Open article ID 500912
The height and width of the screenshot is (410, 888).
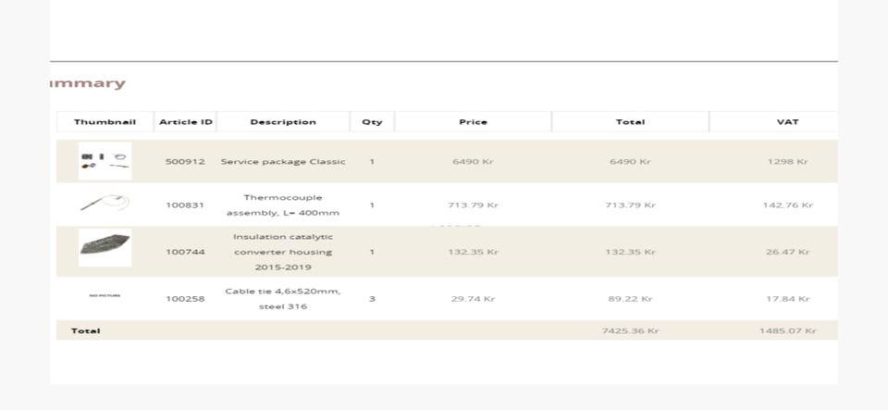coord(185,162)
